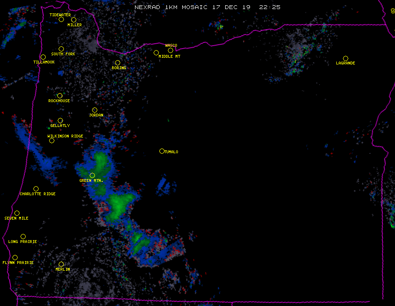This screenshot has height=306, width=395.
Task: Select the Miller station marker
Action: coord(73,20)
